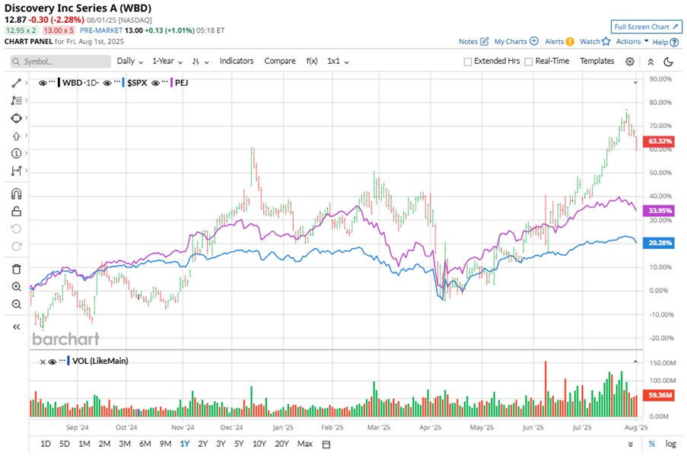Screen dimensions: 687x459
Task: Open the Compare menu
Action: click(280, 62)
